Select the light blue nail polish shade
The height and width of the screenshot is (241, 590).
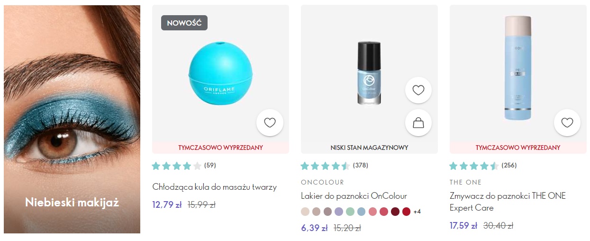pyautogui.click(x=361, y=212)
